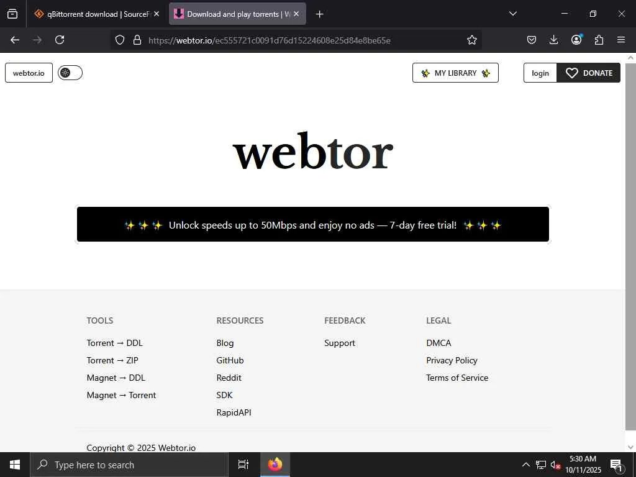Show hidden system tray icons
The height and width of the screenshot is (477, 636).
click(525, 465)
